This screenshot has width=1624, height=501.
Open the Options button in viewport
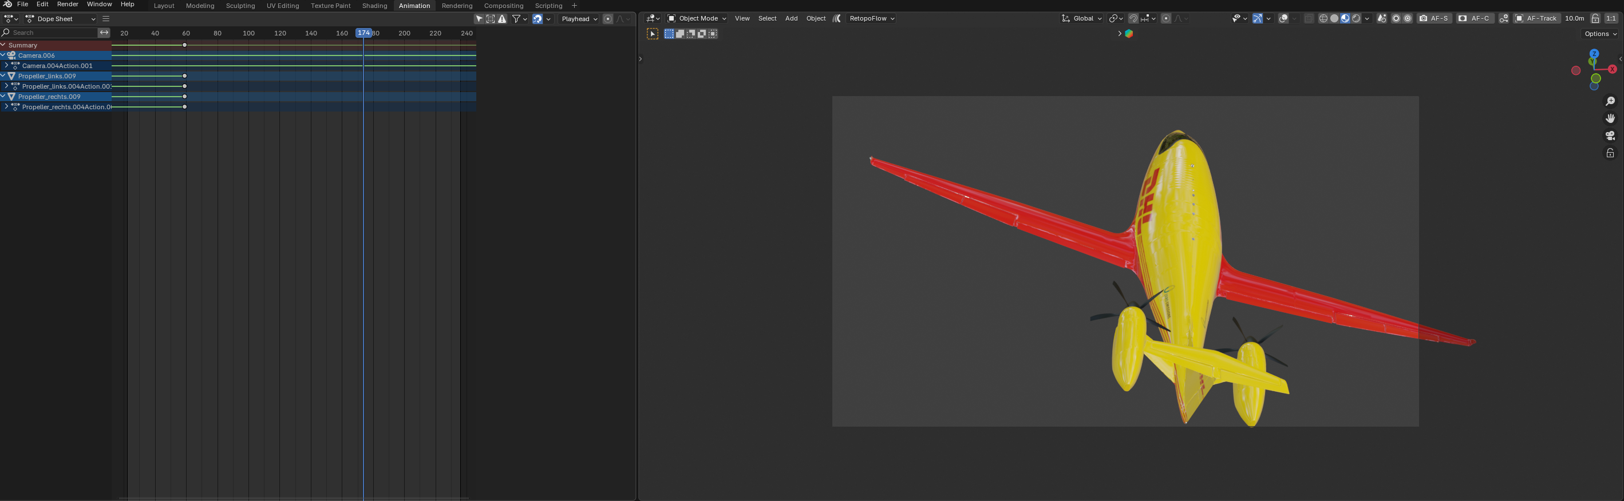(x=1600, y=34)
